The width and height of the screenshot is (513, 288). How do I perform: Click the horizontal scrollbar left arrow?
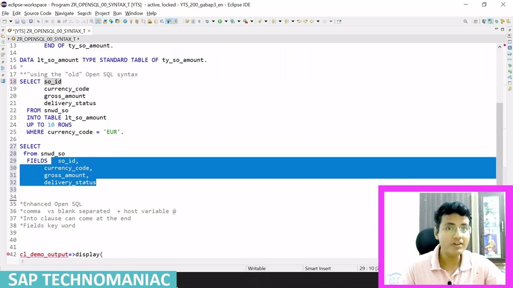[x=22, y=262]
